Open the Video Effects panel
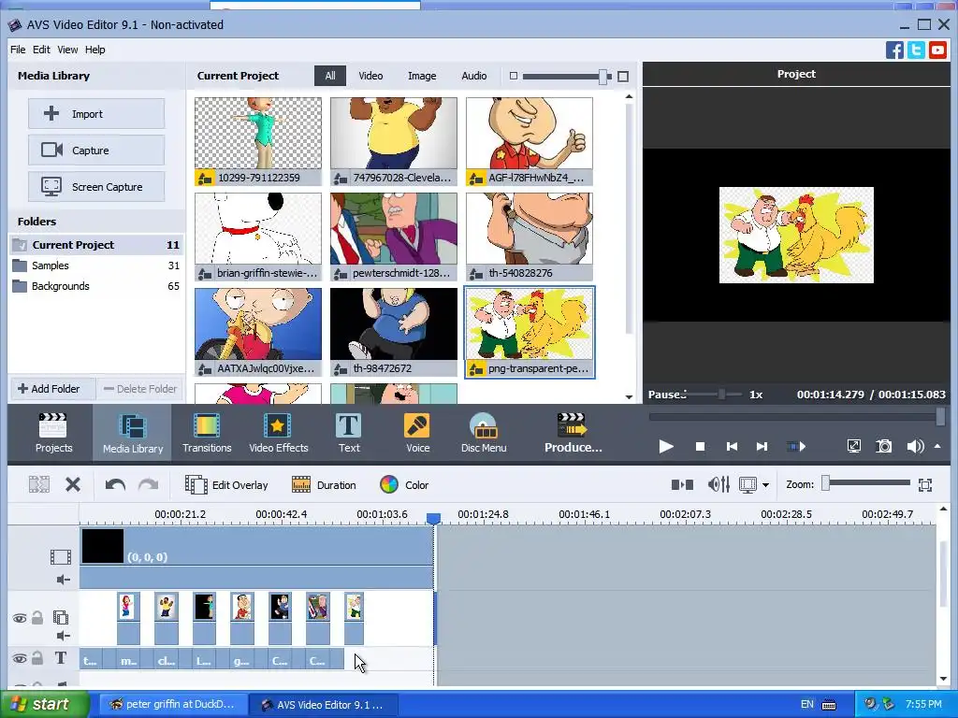 tap(279, 433)
